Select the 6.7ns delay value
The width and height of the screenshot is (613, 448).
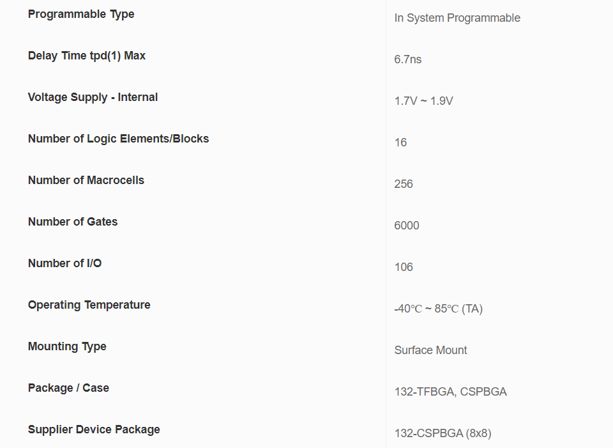pyautogui.click(x=408, y=59)
